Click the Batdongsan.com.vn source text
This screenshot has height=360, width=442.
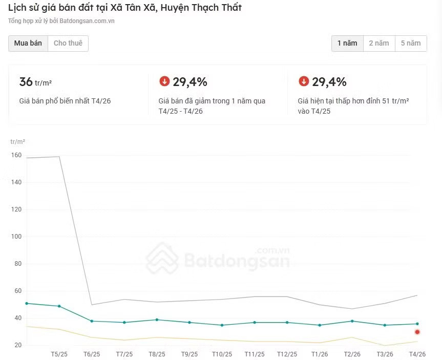click(87, 21)
